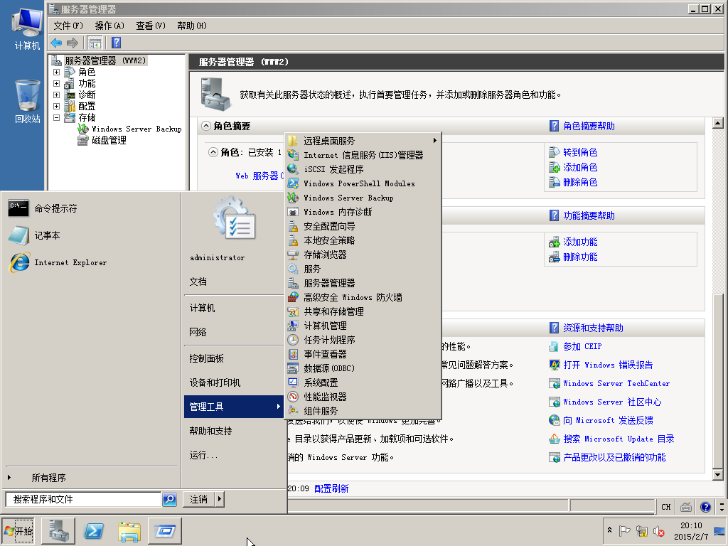
Task: Open 事件查看器
Action: point(363,354)
